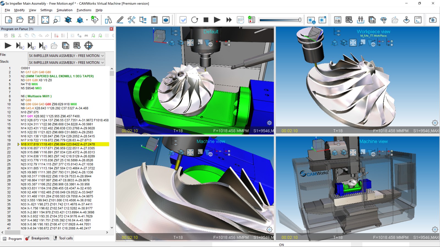
Task: Take a snapshot with the camera icon
Action: tap(433, 20)
